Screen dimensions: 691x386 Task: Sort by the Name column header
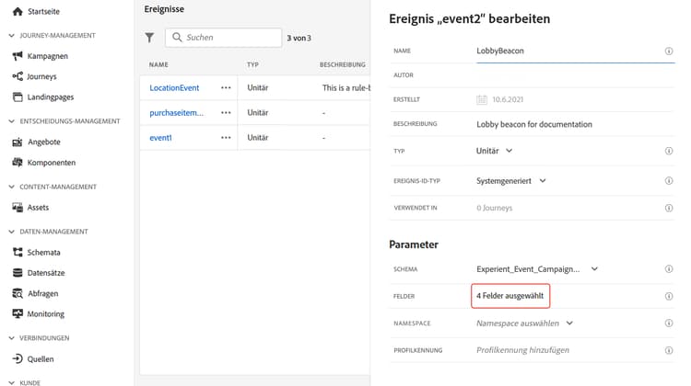pyautogui.click(x=158, y=64)
